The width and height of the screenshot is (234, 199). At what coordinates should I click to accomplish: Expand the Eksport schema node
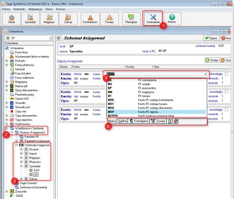click(x=21, y=149)
